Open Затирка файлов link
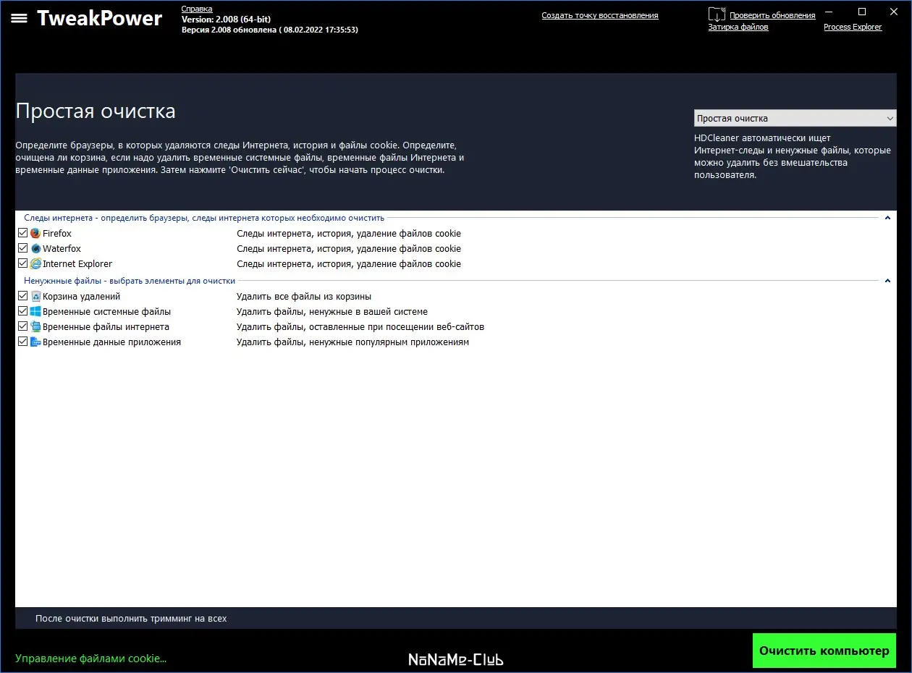 click(x=738, y=27)
